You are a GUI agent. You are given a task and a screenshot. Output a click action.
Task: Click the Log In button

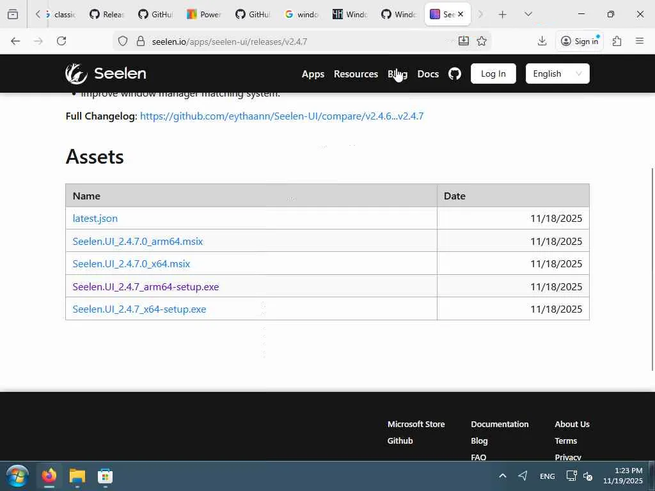(x=493, y=74)
